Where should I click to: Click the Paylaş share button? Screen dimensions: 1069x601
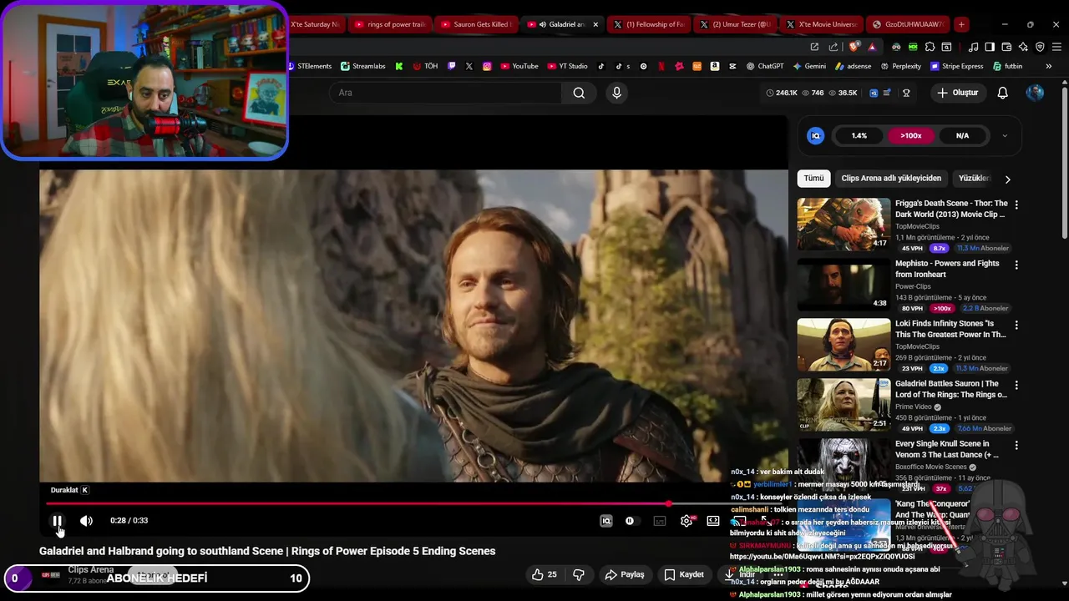pos(625,574)
